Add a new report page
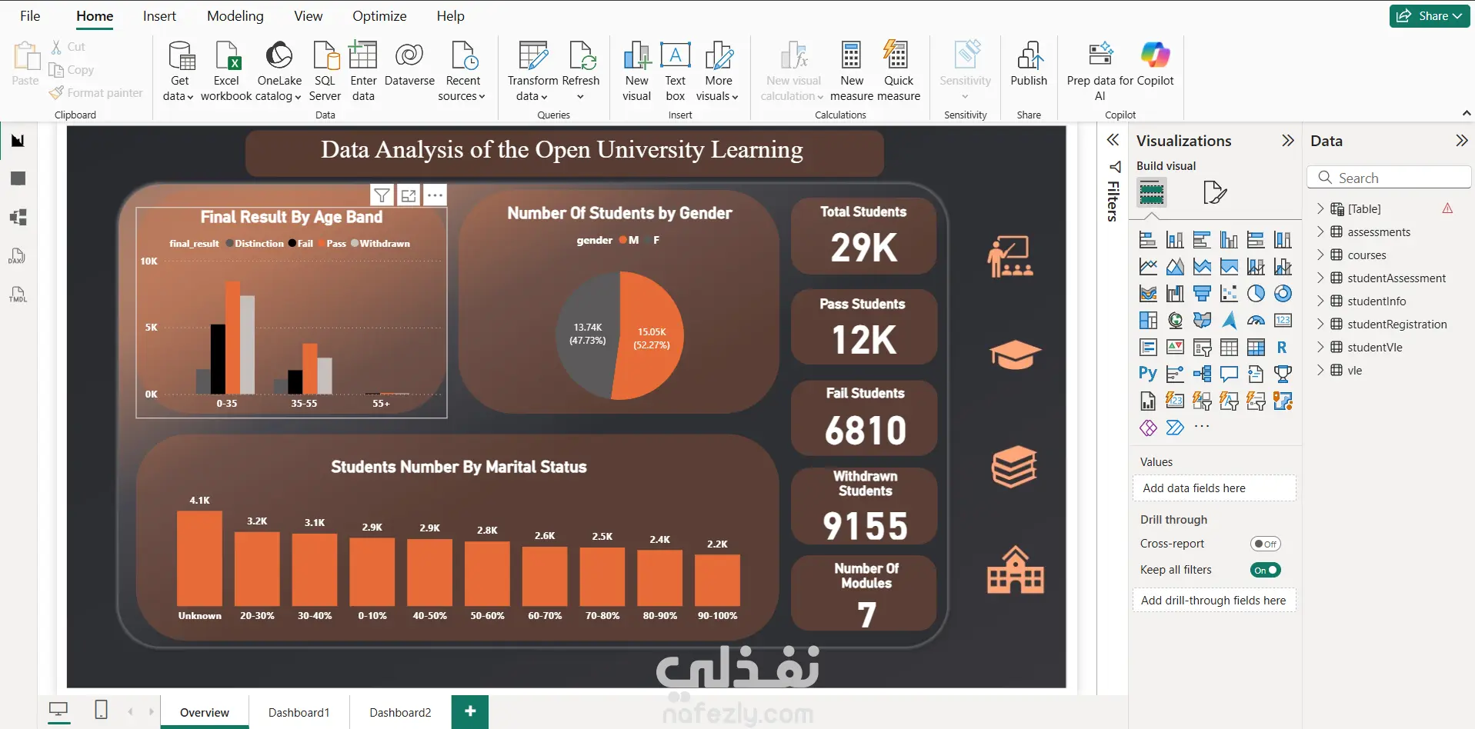 coord(470,711)
